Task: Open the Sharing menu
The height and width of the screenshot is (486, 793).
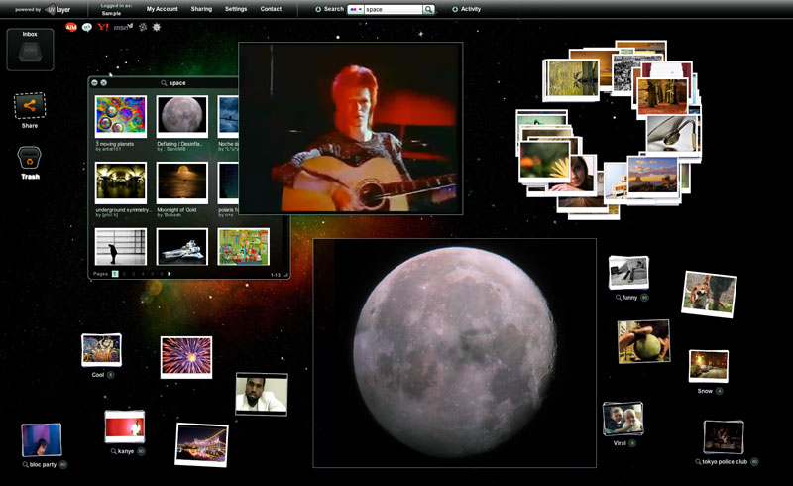Action: click(x=201, y=9)
